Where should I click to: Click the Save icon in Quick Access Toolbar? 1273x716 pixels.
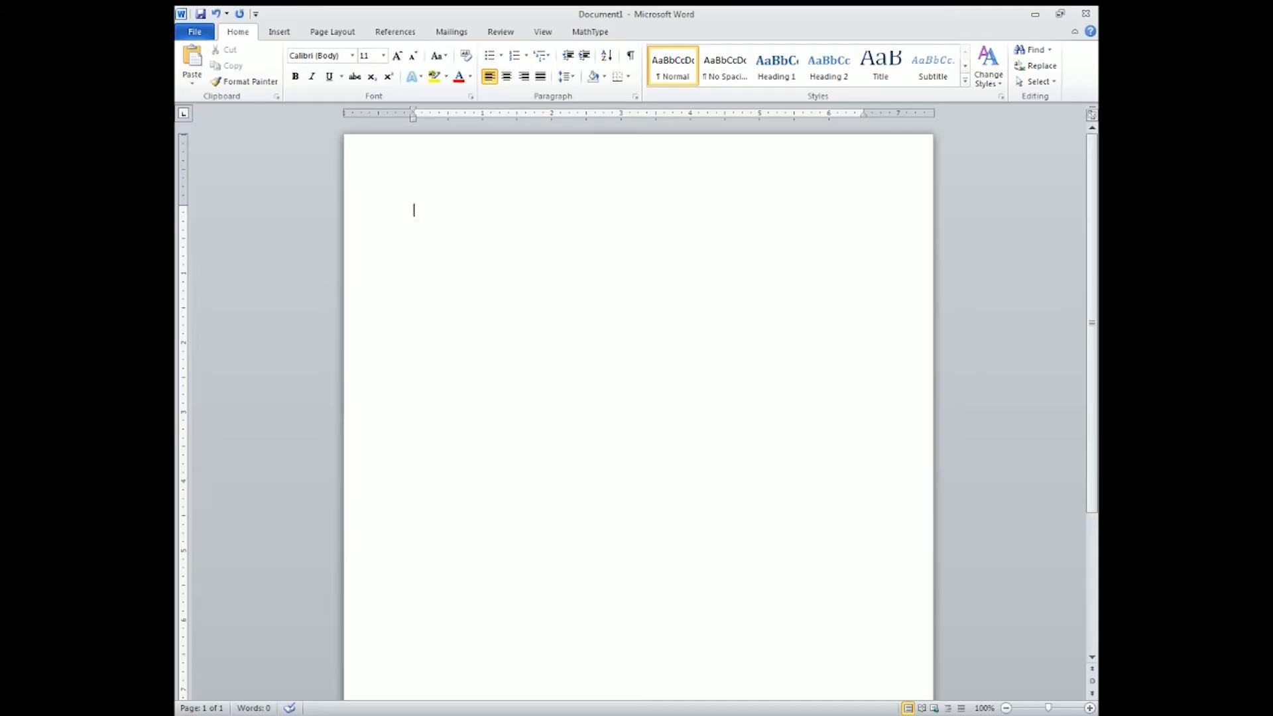[200, 13]
